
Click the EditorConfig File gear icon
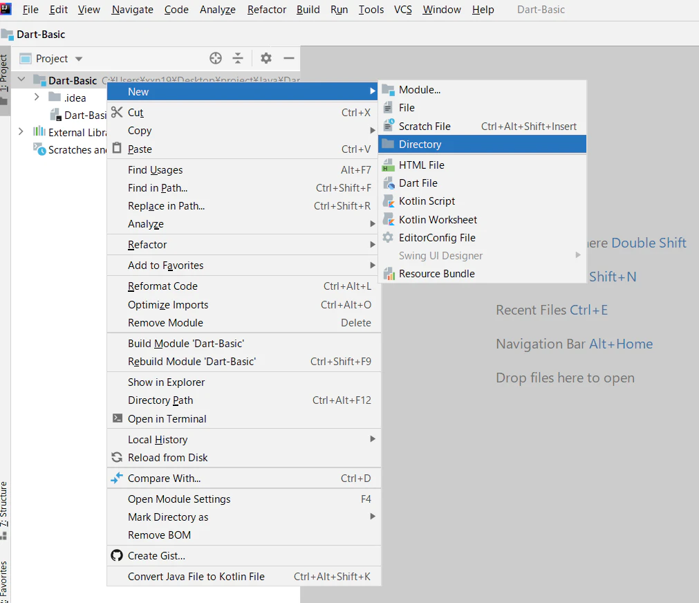point(389,237)
